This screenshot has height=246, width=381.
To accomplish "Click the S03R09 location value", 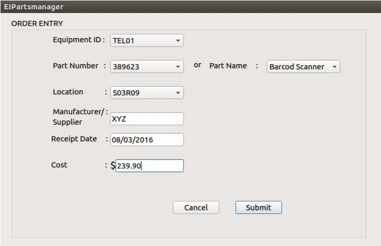I will (x=126, y=93).
